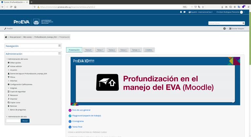The image size is (251, 137).
Task: Focus the administration search input field
Action: coord(13,121)
